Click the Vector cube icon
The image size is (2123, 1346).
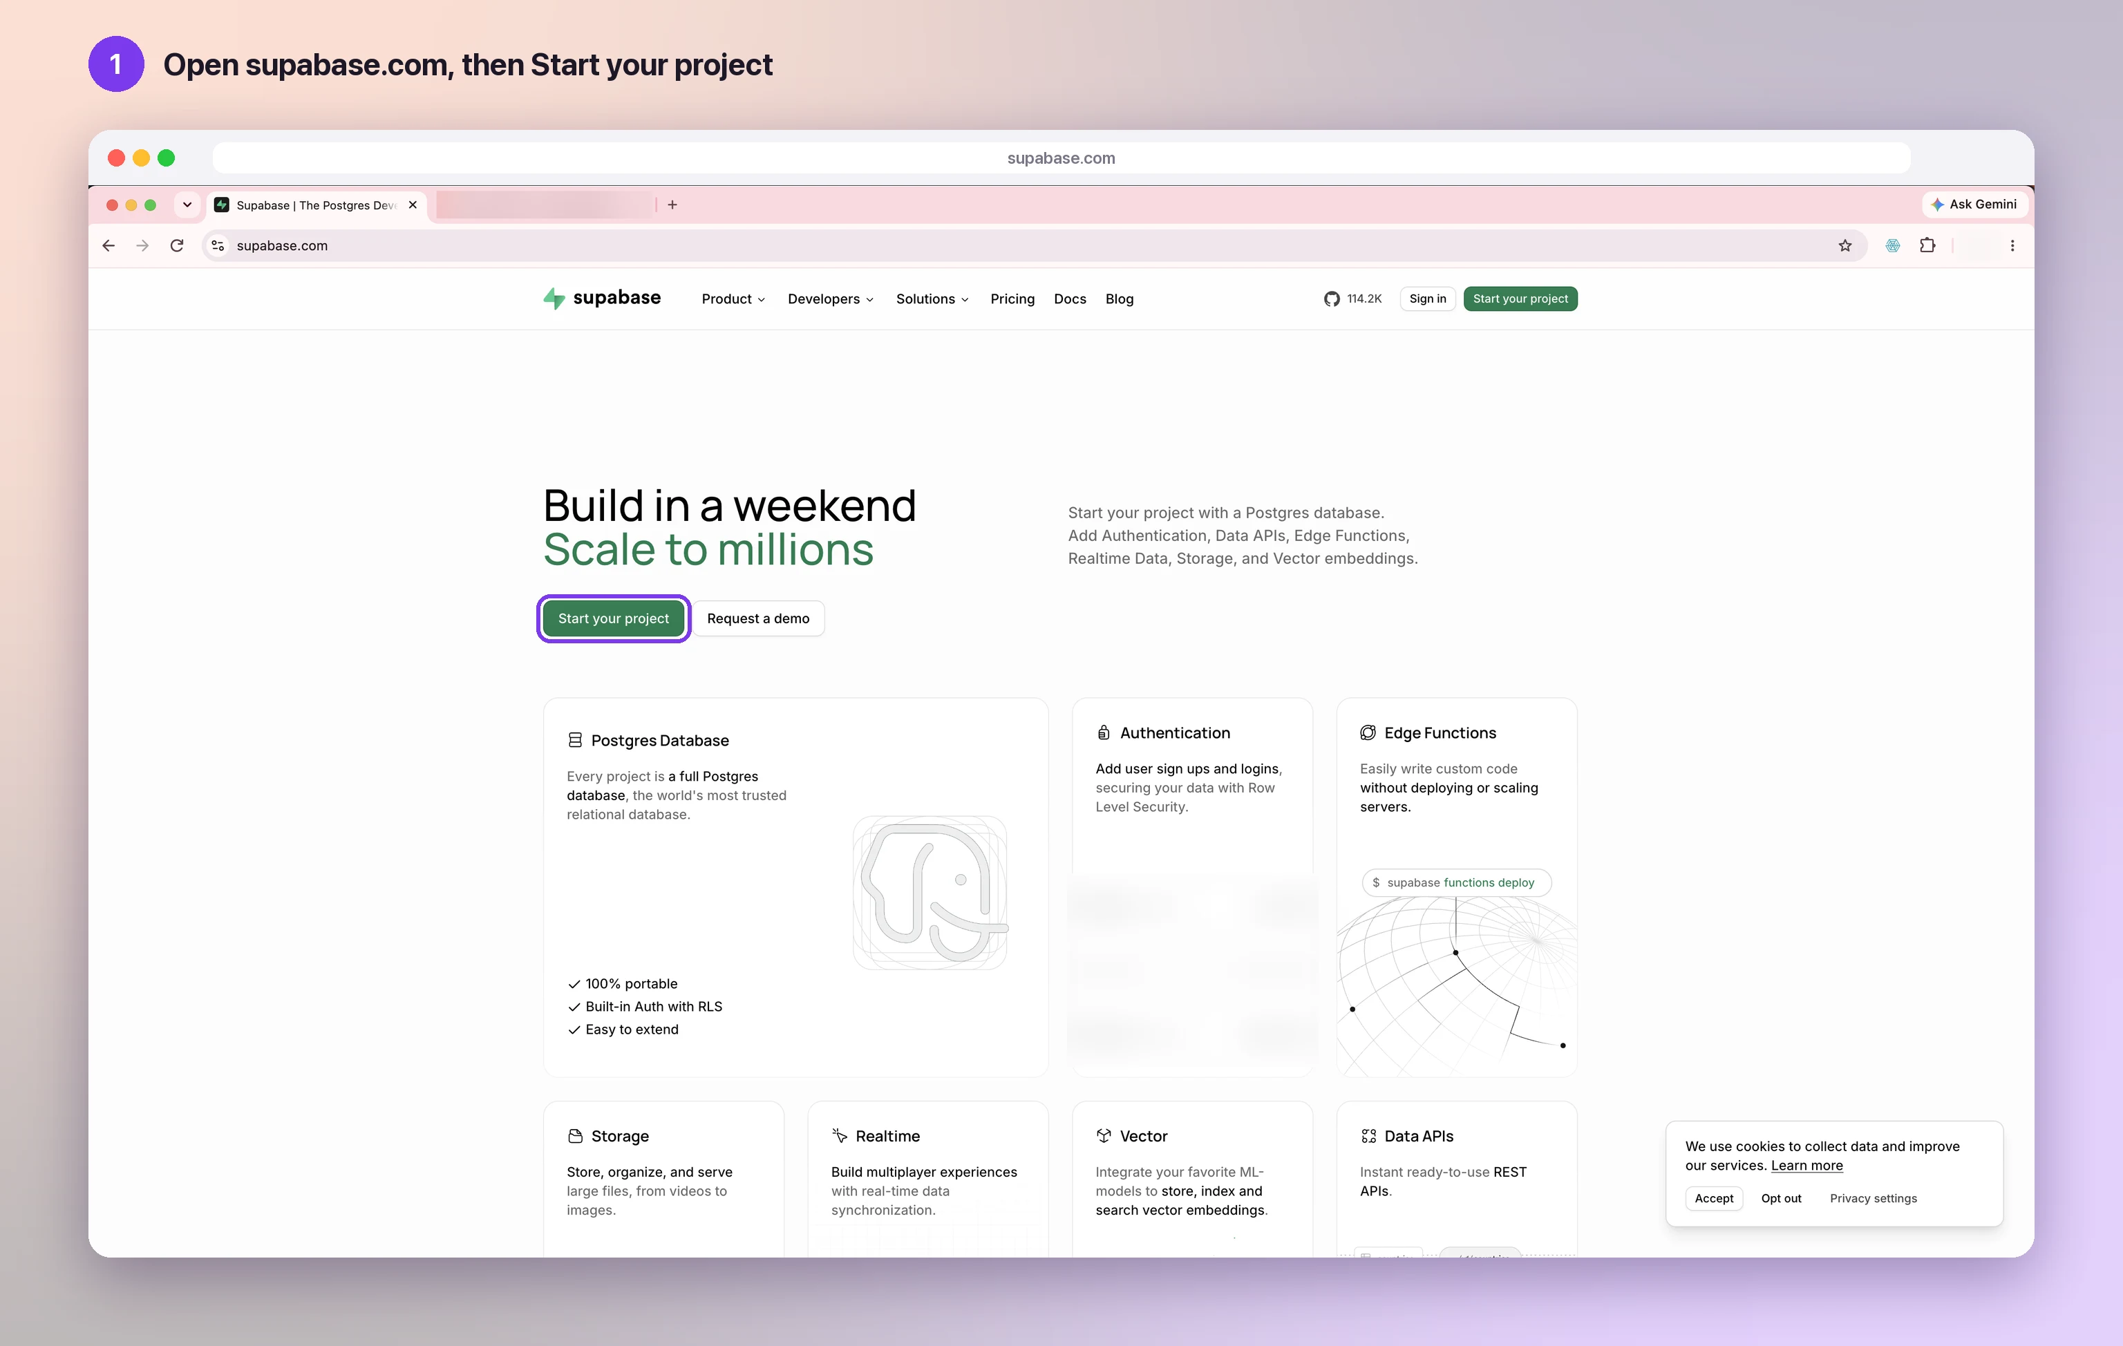click(x=1103, y=1135)
